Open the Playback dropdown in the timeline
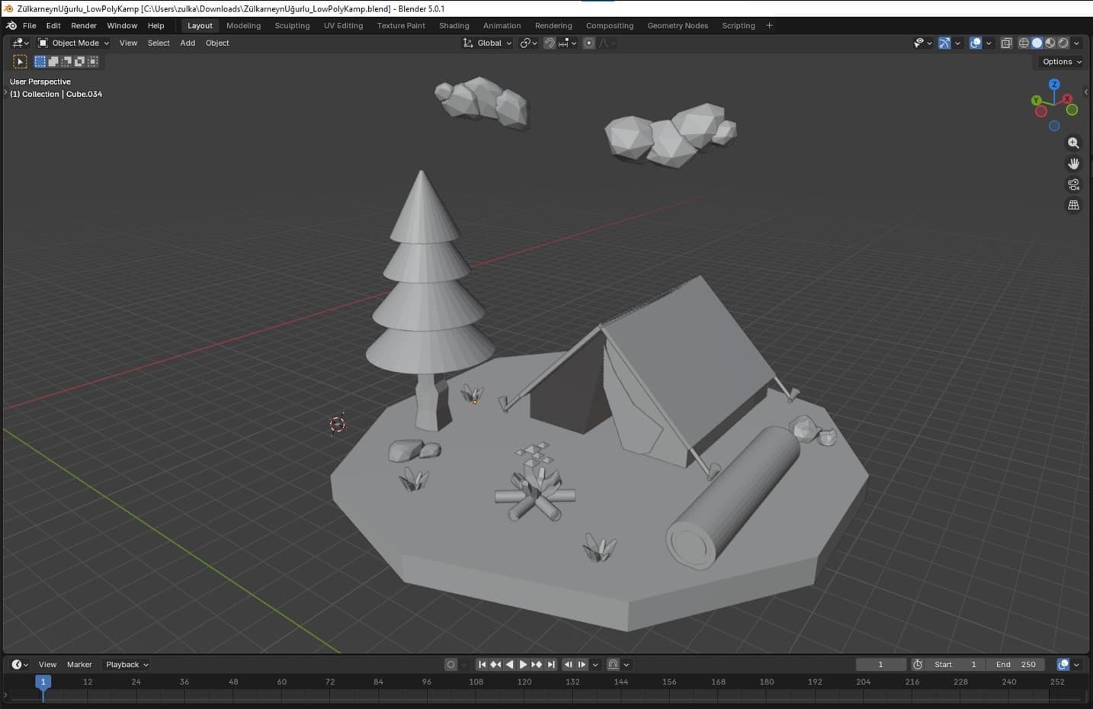The image size is (1093, 709). pos(127,664)
